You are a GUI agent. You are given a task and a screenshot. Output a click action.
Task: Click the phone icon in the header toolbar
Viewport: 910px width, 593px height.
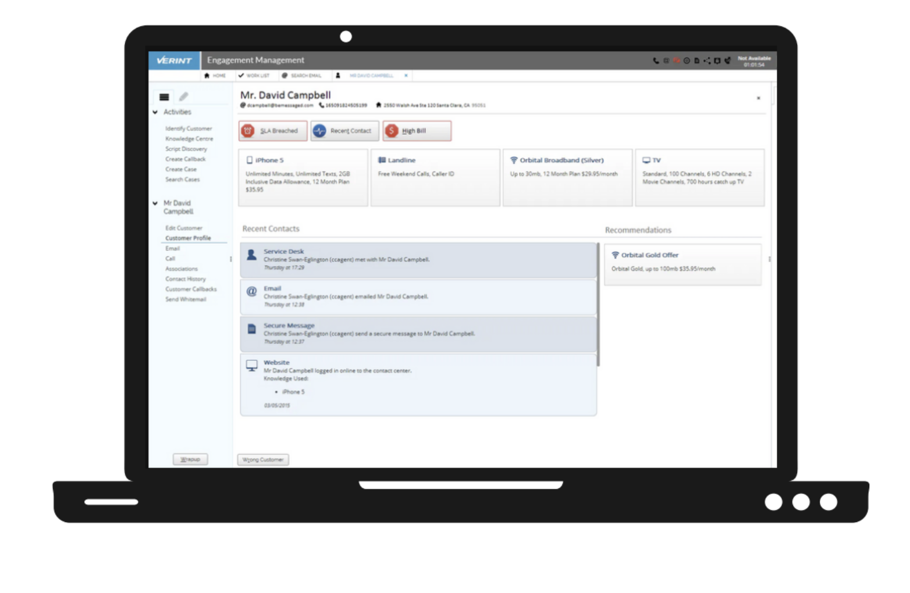click(x=656, y=60)
